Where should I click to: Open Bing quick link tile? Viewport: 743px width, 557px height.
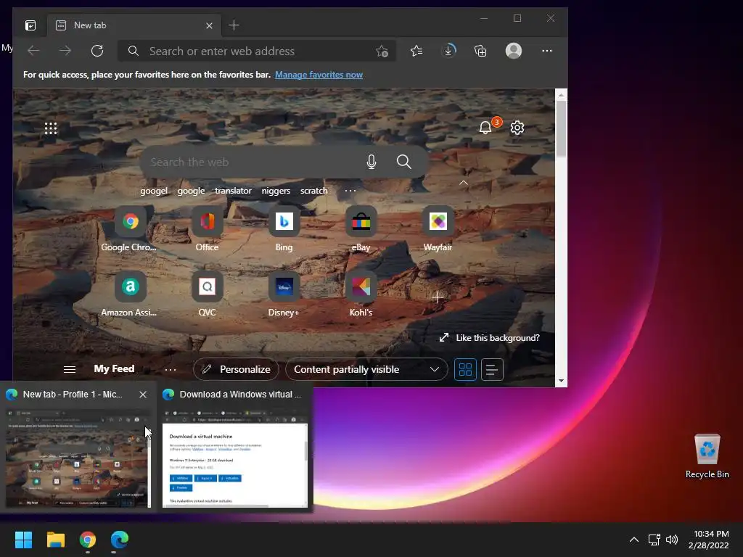[284, 229]
